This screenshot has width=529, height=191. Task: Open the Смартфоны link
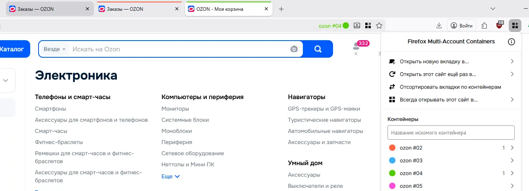(50, 109)
